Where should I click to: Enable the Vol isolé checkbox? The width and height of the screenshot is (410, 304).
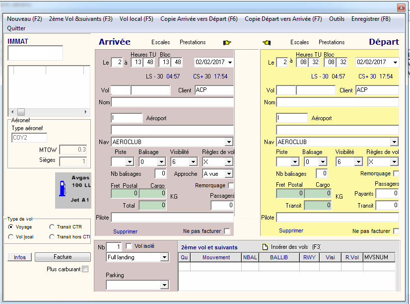pos(129,246)
